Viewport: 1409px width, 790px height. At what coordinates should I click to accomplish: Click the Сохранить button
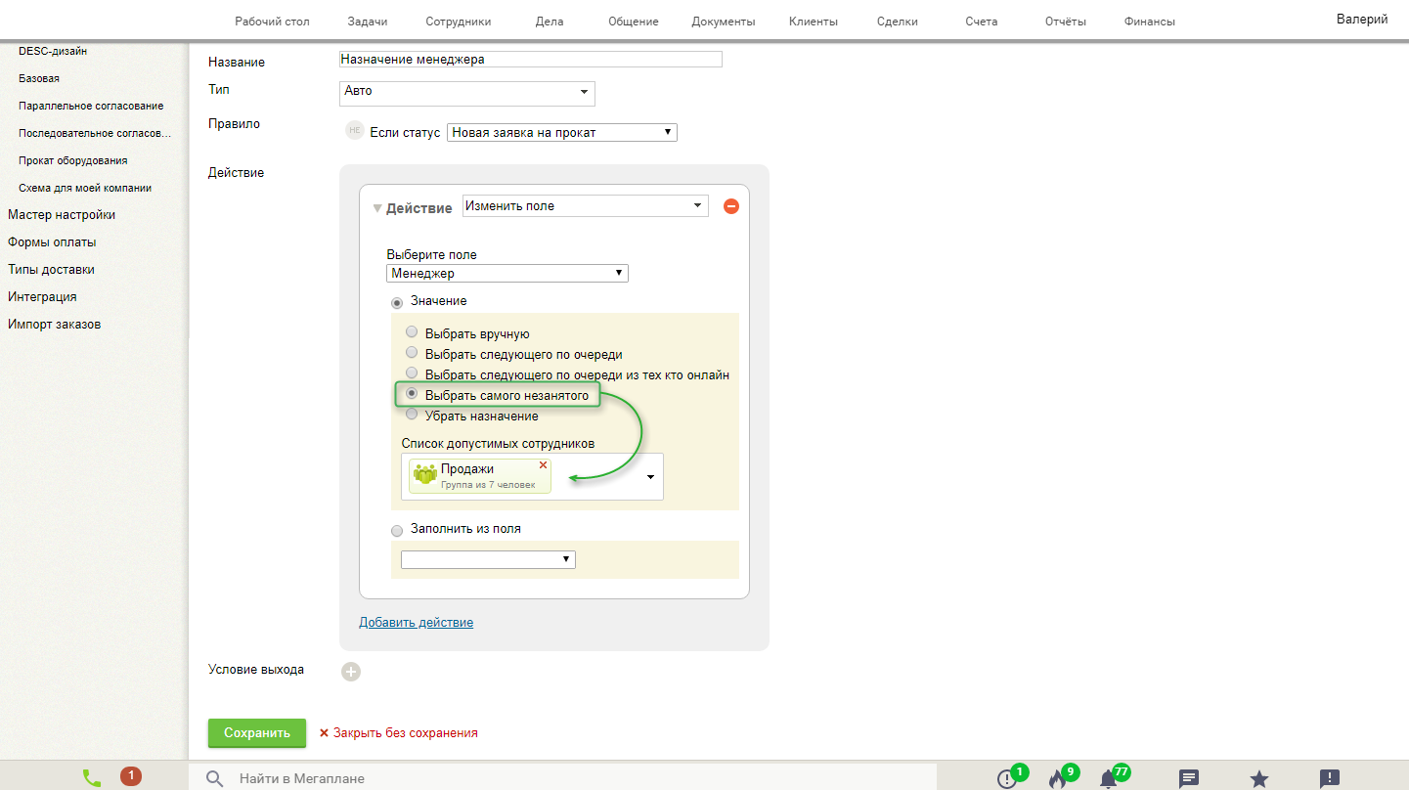pyautogui.click(x=257, y=733)
